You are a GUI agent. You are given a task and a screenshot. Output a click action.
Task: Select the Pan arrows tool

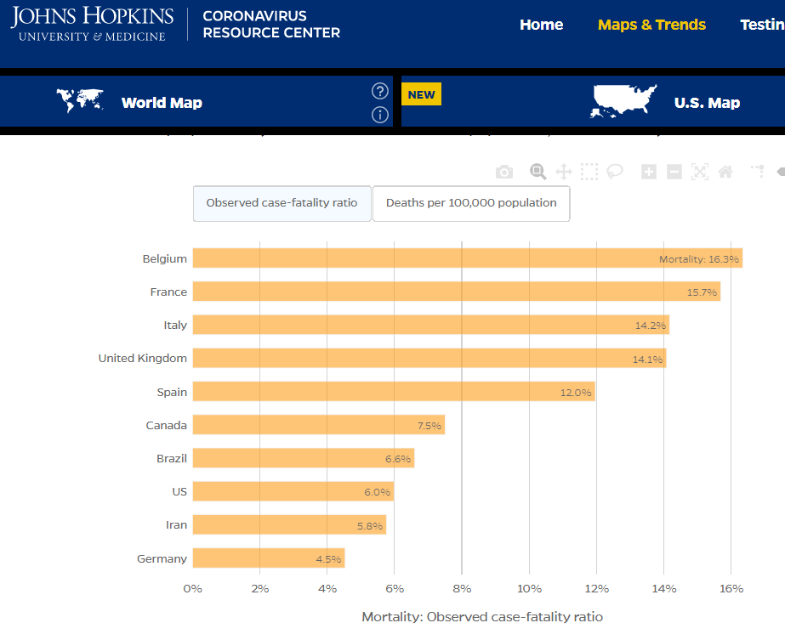click(564, 172)
